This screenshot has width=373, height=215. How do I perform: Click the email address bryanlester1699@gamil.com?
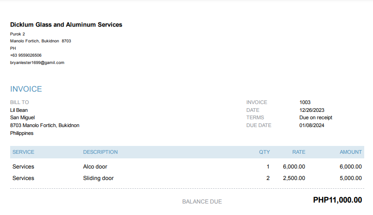coord(37,63)
